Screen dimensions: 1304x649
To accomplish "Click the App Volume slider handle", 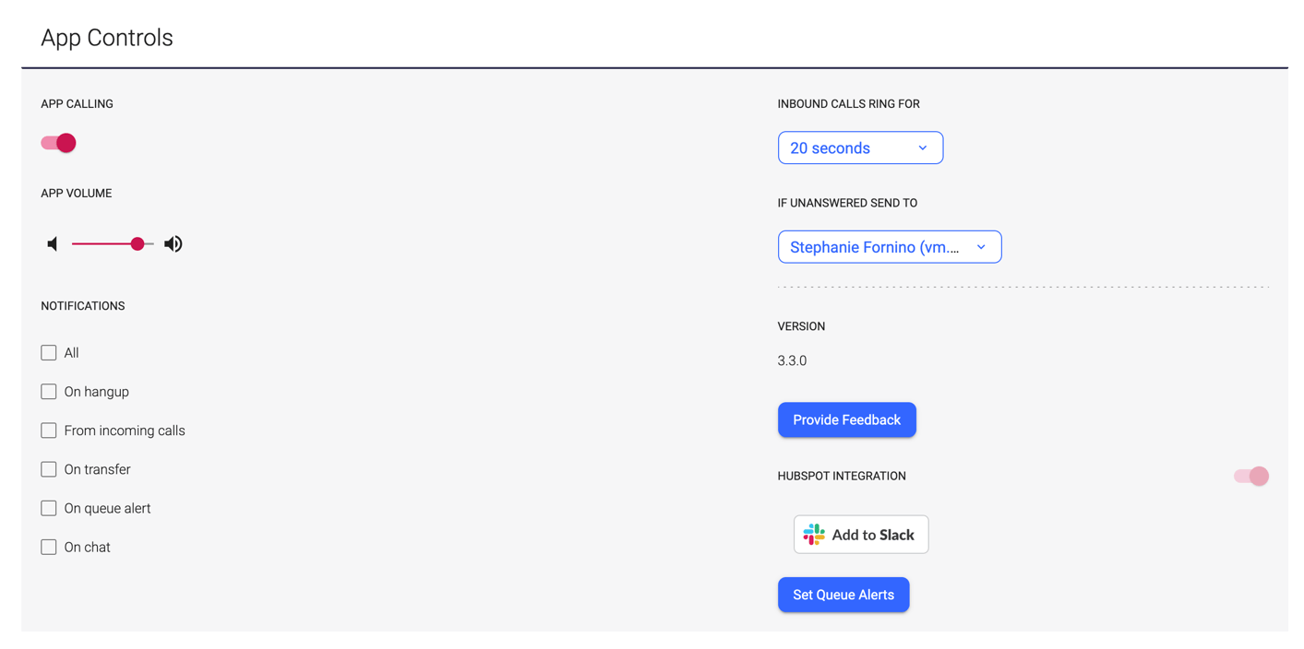I will [x=138, y=243].
